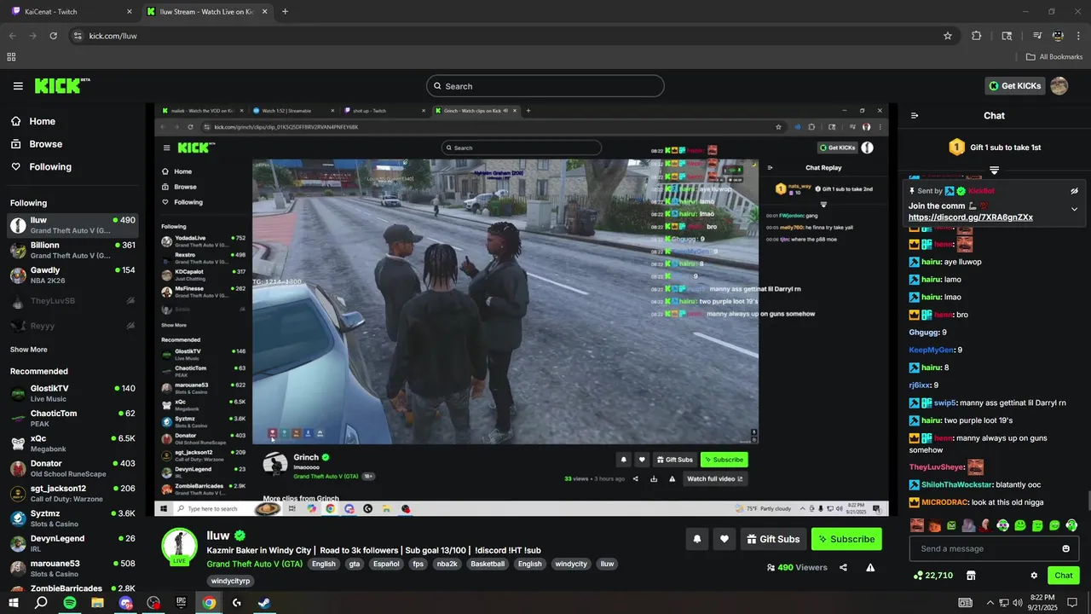Open xQc in Recommended list
Viewport: 1091px width, 614px height.
tap(72, 443)
